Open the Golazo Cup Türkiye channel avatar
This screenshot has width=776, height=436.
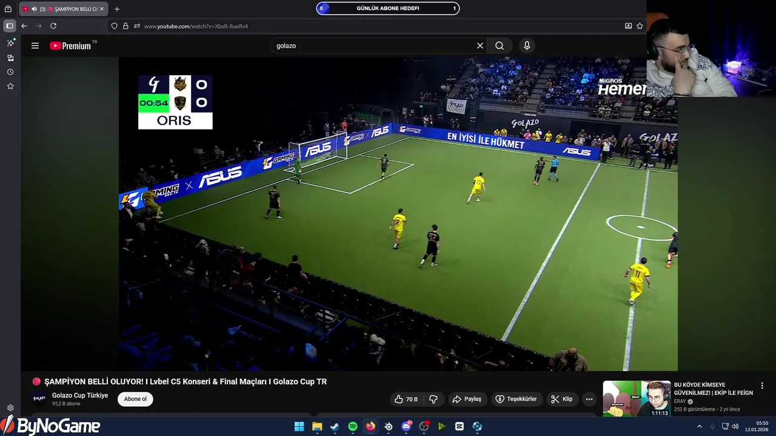click(39, 398)
